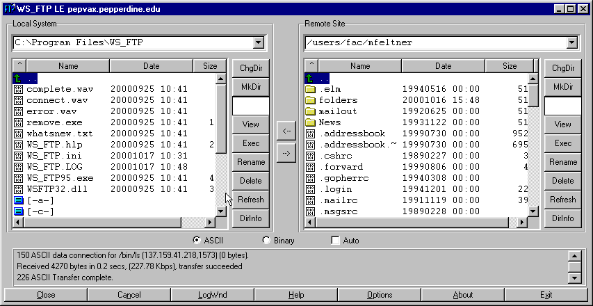Click the remote Delete button
The width and height of the screenshot is (593, 306).
point(563,181)
